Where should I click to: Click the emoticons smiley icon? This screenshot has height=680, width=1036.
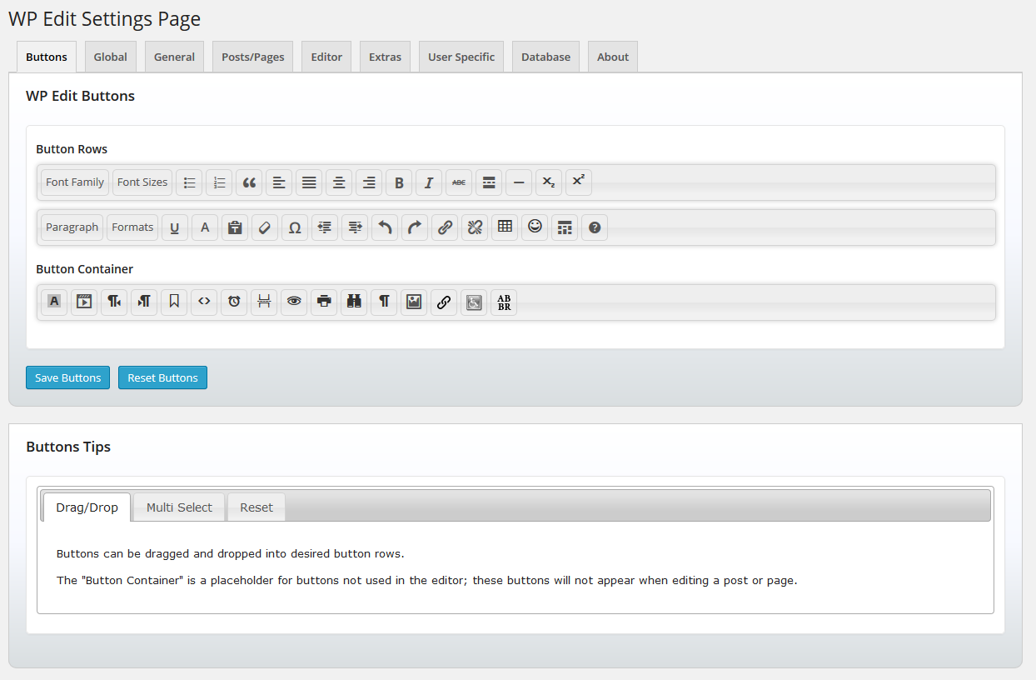click(x=535, y=227)
